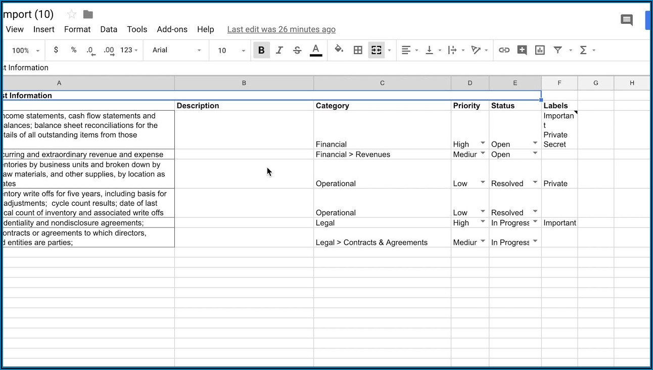Image resolution: width=653 pixels, height=370 pixels.
Task: Click the 'Last edit was 26 minutes ago' link
Action: pyautogui.click(x=281, y=29)
